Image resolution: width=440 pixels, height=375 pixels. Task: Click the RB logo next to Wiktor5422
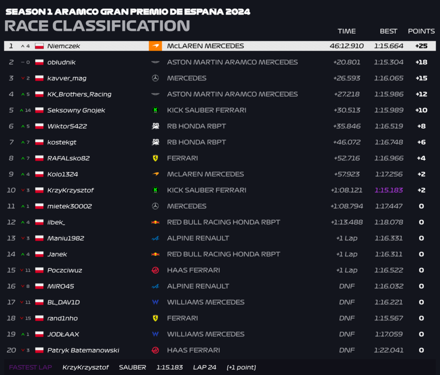point(155,126)
